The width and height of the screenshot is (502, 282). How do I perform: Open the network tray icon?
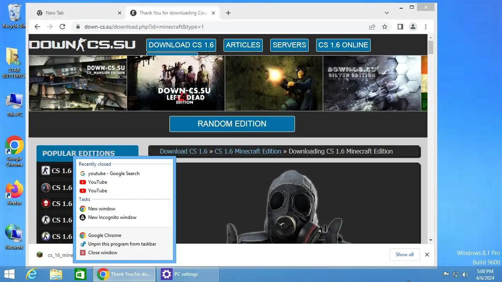pyautogui.click(x=456, y=275)
